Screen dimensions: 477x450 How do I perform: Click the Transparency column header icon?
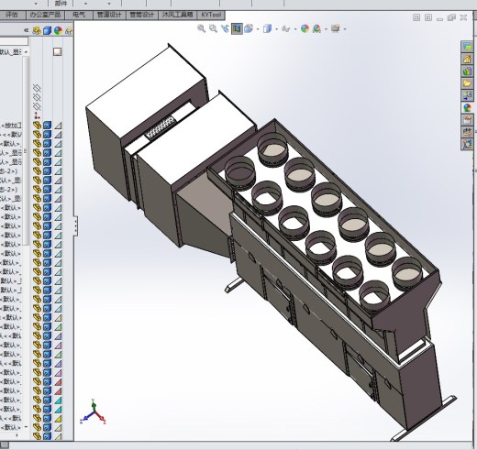coord(69,30)
